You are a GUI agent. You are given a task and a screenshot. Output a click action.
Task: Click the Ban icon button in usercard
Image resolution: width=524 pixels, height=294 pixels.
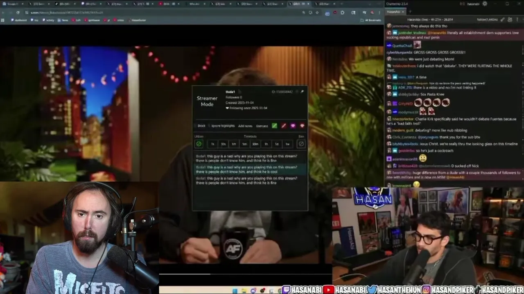click(x=301, y=144)
